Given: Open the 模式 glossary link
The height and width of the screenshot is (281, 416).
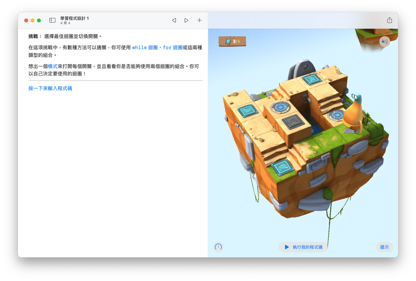Looking at the screenshot, I should [53, 66].
